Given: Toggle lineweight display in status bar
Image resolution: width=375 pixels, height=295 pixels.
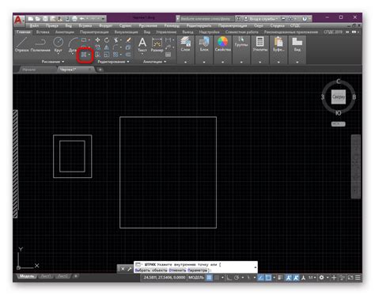Looking at the screenshot, I should pyautogui.click(x=280, y=278).
